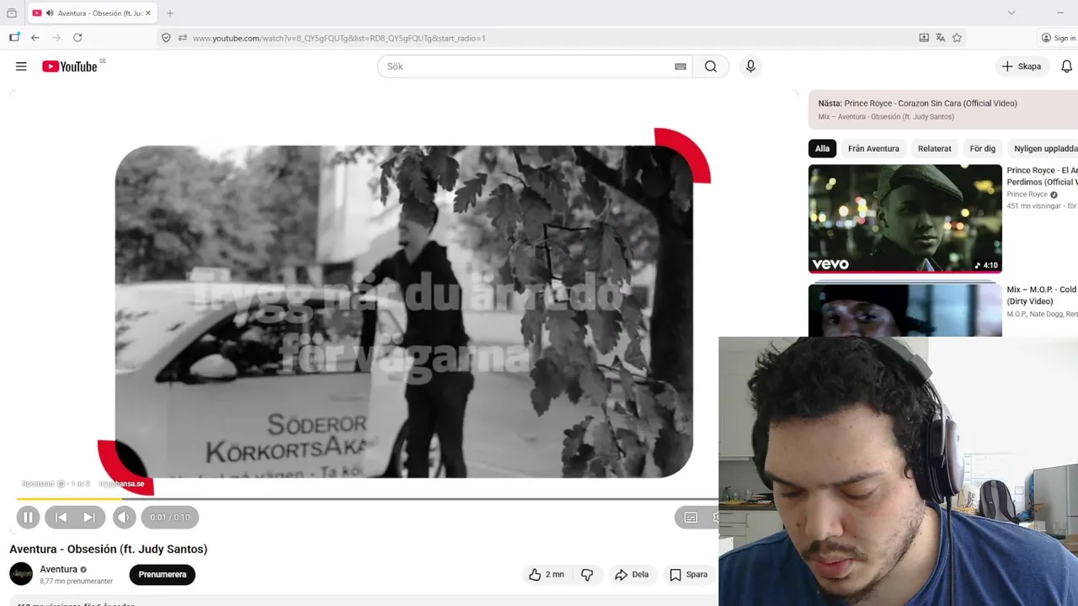Click the download icon in the address bar
Viewport: 1078px width, 606px height.
tap(924, 38)
